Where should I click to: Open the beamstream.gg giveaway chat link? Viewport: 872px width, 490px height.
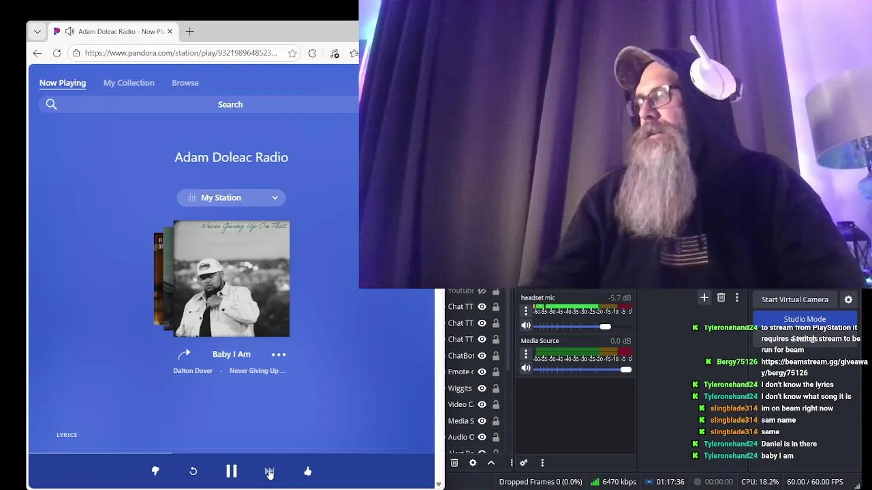coord(814,367)
